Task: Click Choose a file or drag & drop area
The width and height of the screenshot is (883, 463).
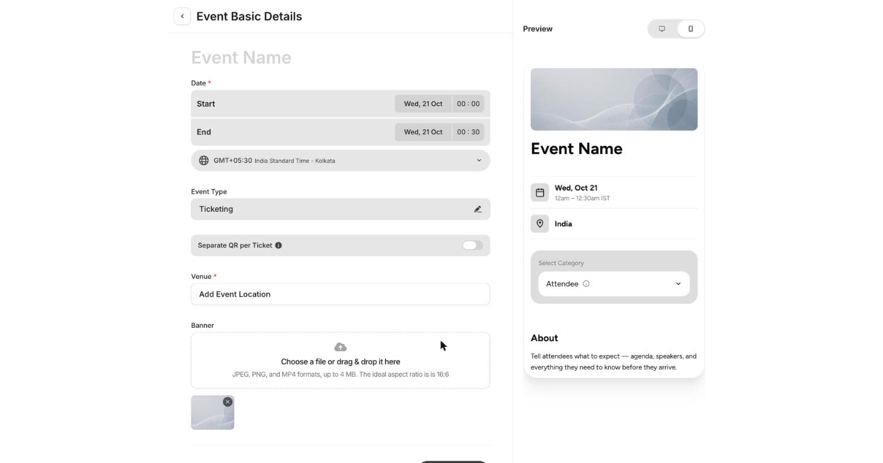Action: (x=340, y=360)
